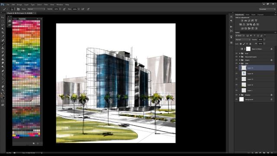Select the Clone Stamp tool

pos(3,48)
